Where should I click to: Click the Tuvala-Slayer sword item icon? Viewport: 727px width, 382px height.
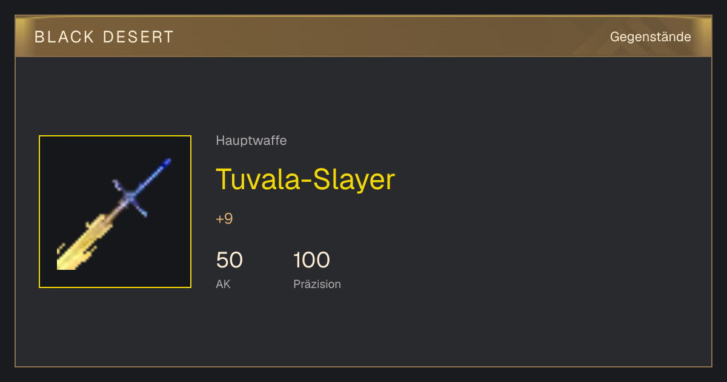[115, 212]
